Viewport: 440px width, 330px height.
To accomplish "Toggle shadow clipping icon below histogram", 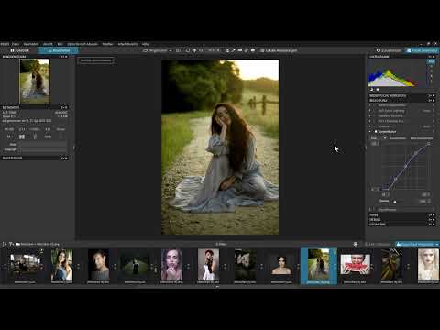I will click(372, 90).
